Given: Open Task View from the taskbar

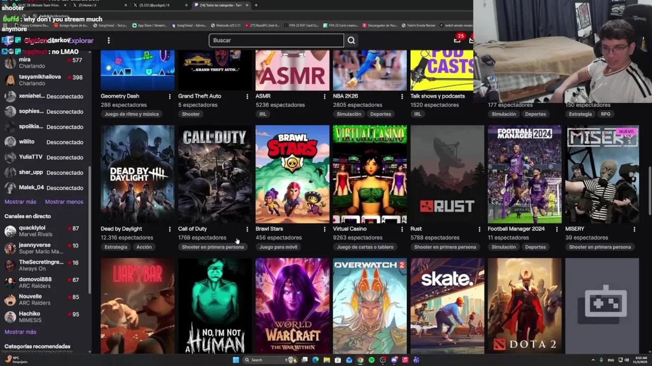Looking at the screenshot, I should tap(304, 359).
